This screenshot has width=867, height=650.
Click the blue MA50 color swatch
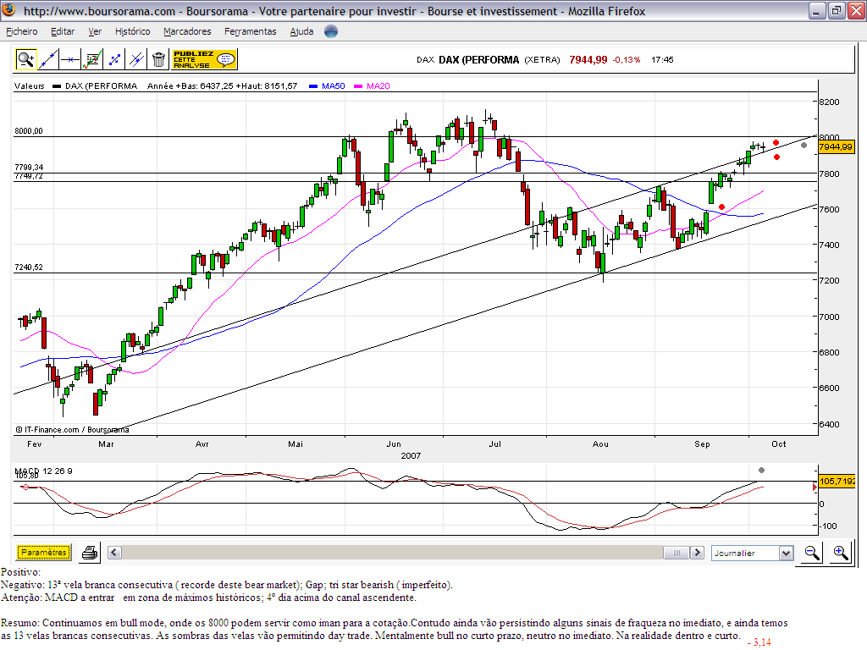coord(313,86)
